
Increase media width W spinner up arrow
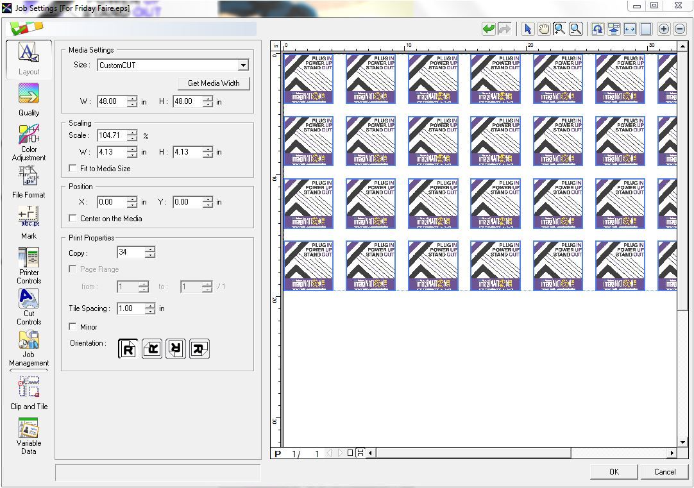tap(132, 99)
